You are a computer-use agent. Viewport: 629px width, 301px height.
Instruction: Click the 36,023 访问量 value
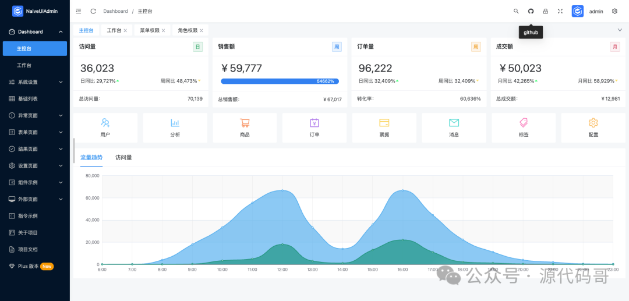pyautogui.click(x=97, y=68)
